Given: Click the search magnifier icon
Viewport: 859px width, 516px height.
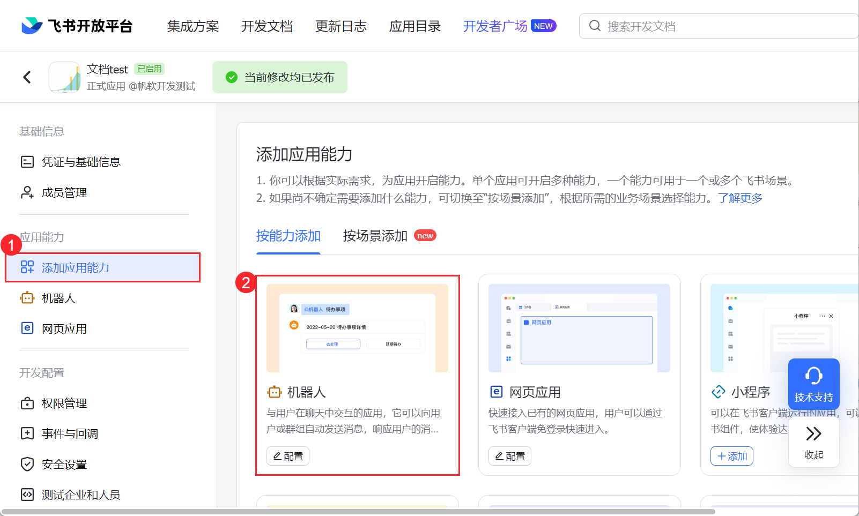Looking at the screenshot, I should tap(595, 26).
